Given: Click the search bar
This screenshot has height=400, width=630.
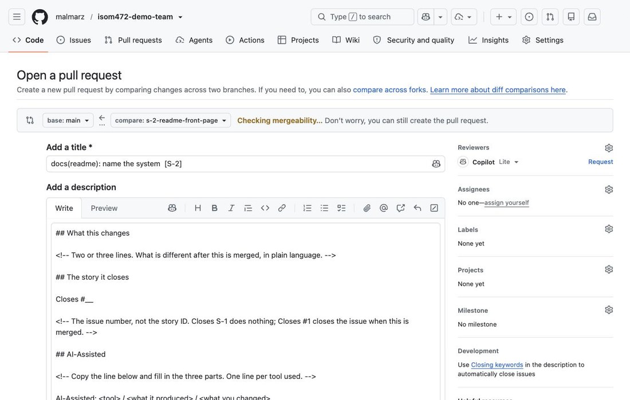Looking at the screenshot, I should 362,17.
